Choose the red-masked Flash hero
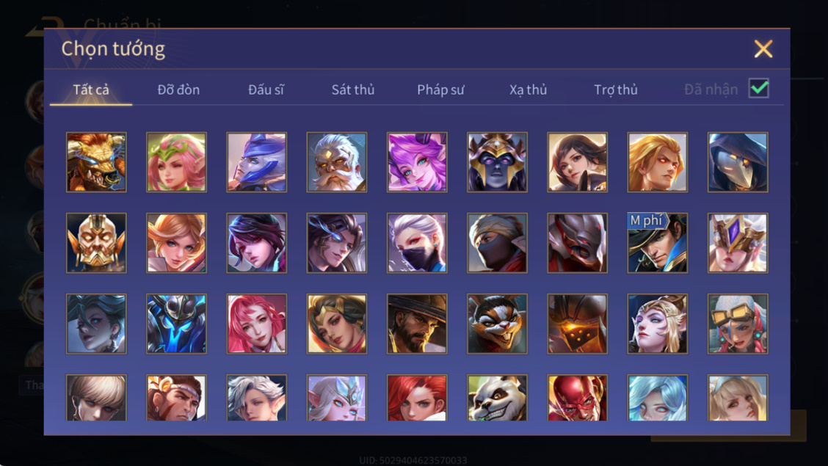828x466 pixels. pyautogui.click(x=577, y=398)
